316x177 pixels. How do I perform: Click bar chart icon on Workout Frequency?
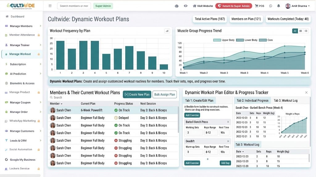(x=167, y=31)
